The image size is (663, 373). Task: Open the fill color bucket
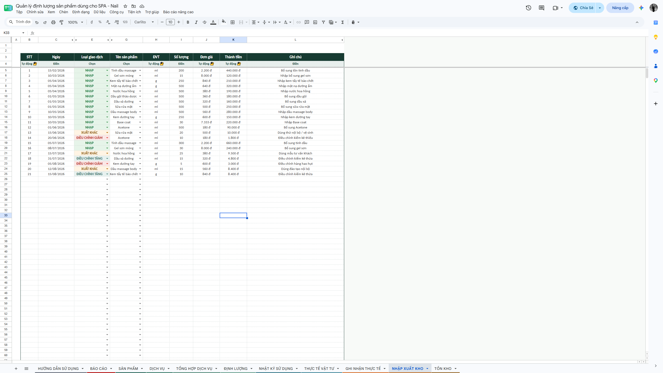224,22
